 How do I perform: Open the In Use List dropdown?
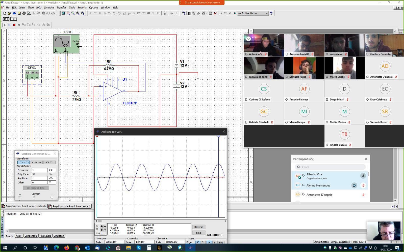(x=253, y=13)
